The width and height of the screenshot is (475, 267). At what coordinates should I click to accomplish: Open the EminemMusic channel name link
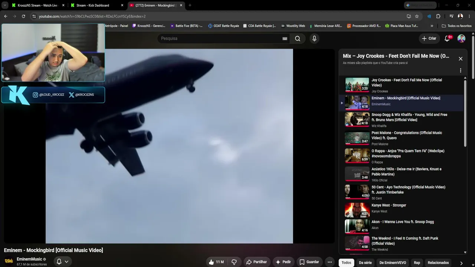[29, 259]
